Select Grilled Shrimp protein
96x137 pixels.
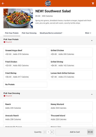[71, 64]
